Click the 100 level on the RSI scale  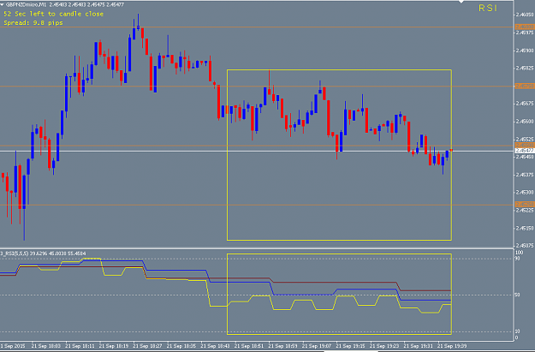519,253
